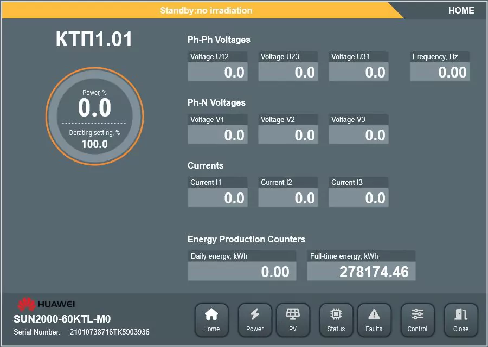Click the Currents section heading
The width and height of the screenshot is (488, 347).
[206, 165]
